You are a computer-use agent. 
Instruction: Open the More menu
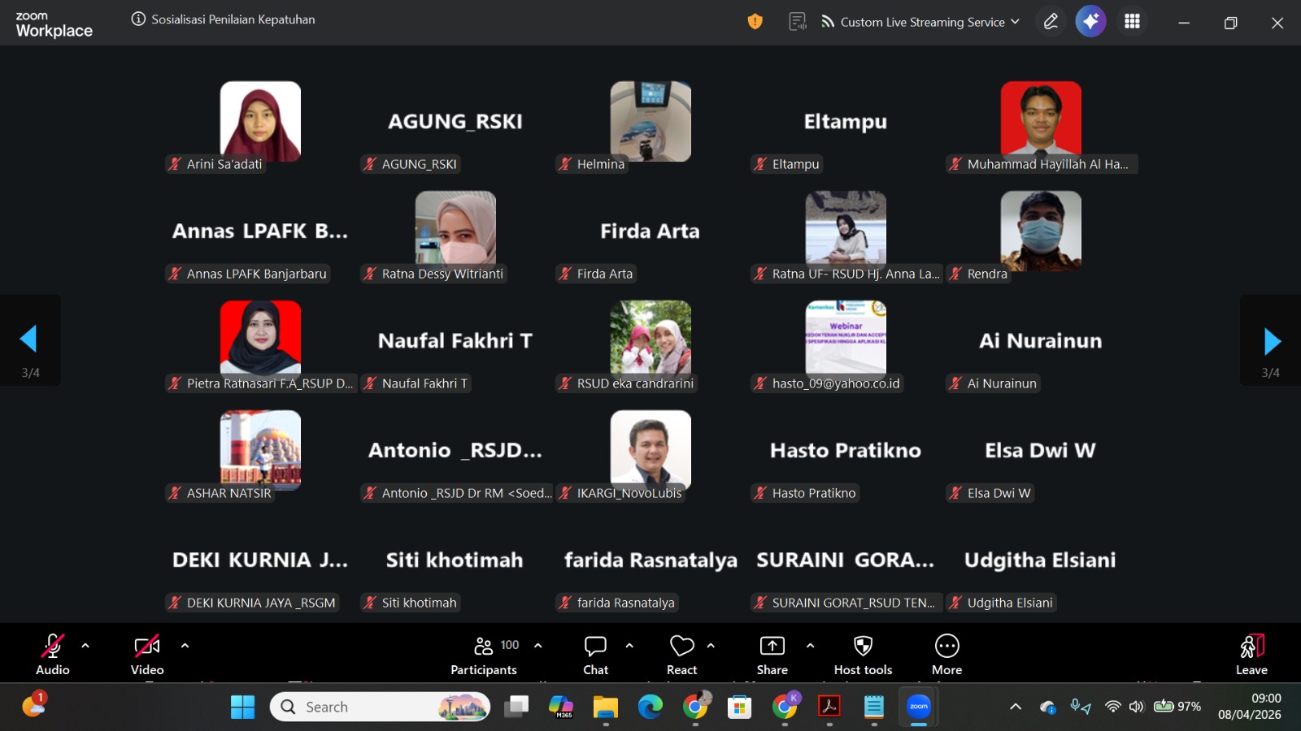click(946, 655)
